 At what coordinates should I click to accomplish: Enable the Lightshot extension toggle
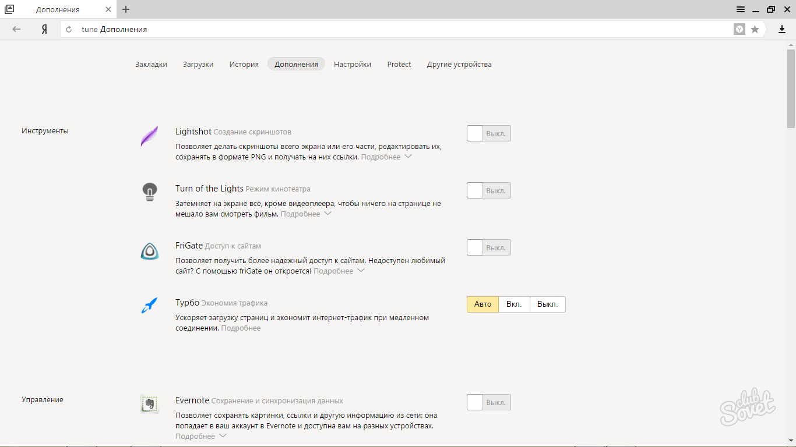[x=489, y=133]
